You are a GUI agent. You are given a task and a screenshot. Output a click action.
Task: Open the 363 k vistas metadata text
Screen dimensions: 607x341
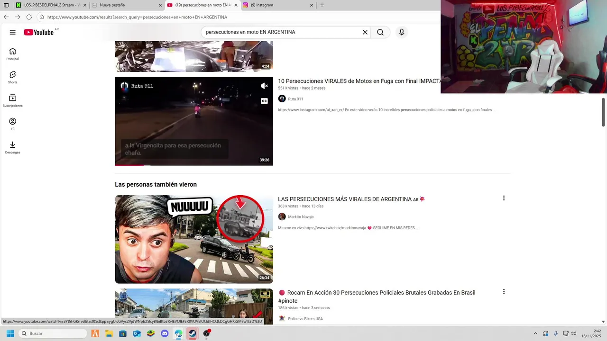point(288,206)
